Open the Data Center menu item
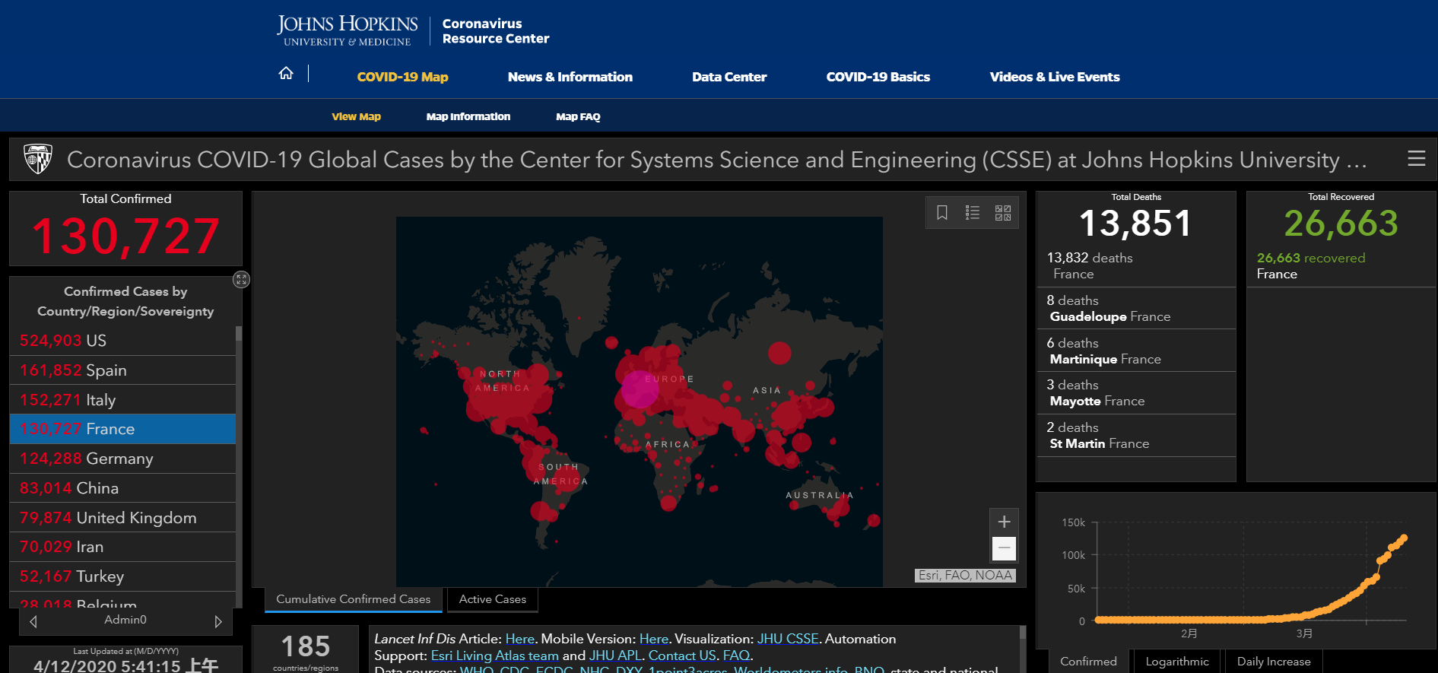This screenshot has width=1438, height=673. click(729, 77)
